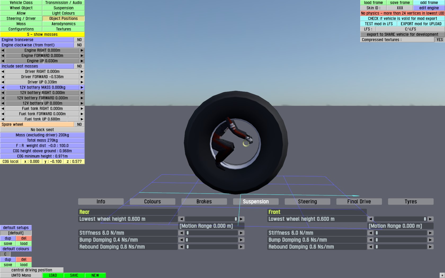The height and width of the screenshot is (278, 445).
Task: Click the green LOAD vehicle button
Action: tap(53, 275)
